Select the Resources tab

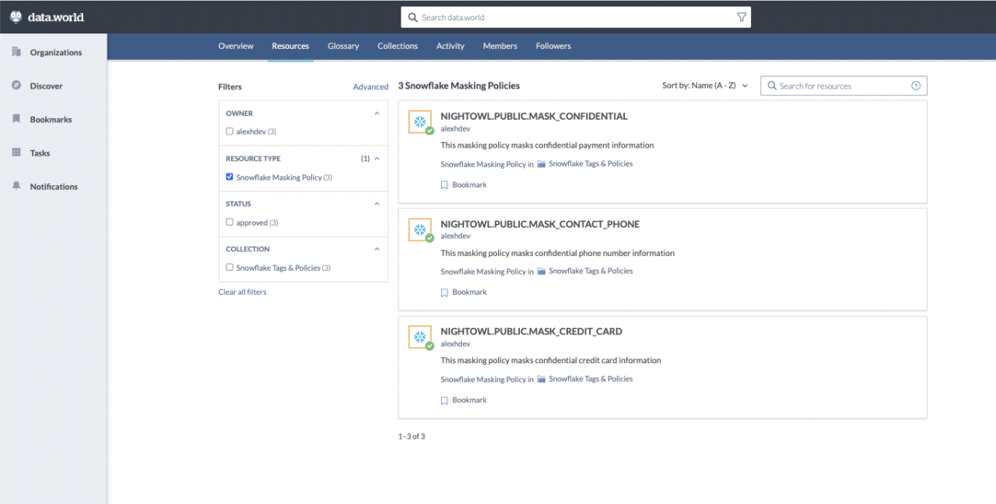click(x=290, y=46)
